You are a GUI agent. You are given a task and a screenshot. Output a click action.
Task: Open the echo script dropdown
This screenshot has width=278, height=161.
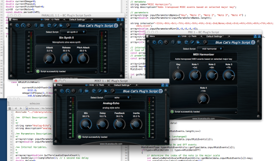point(118,98)
